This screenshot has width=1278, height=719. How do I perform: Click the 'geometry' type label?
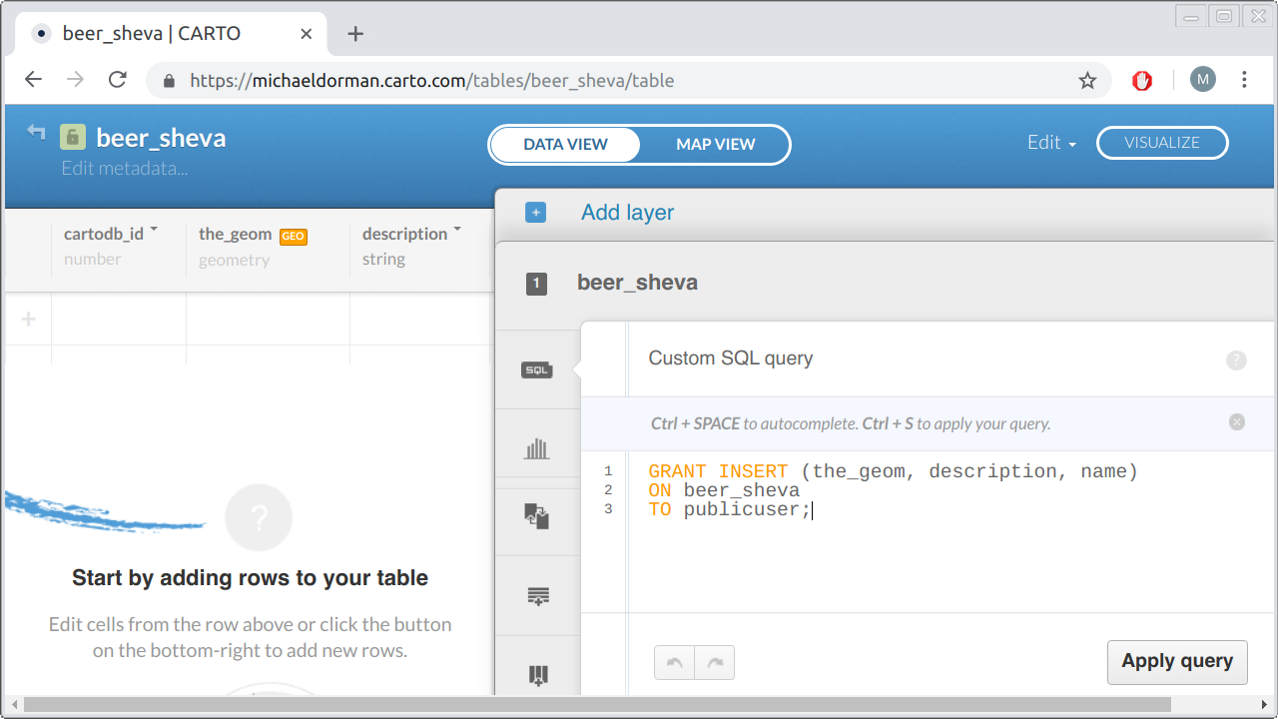tap(234, 260)
